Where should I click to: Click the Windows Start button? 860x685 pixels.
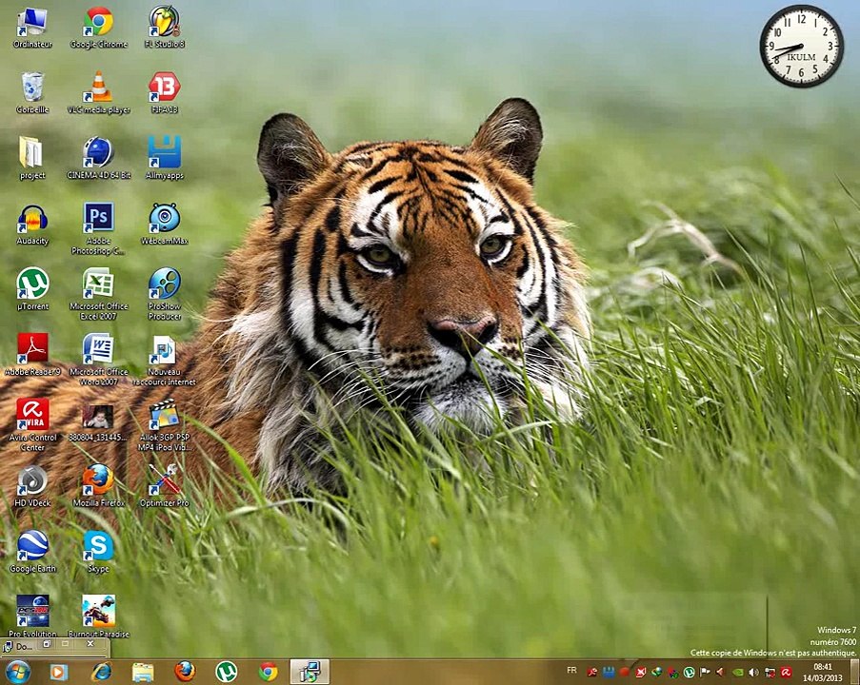[17, 672]
